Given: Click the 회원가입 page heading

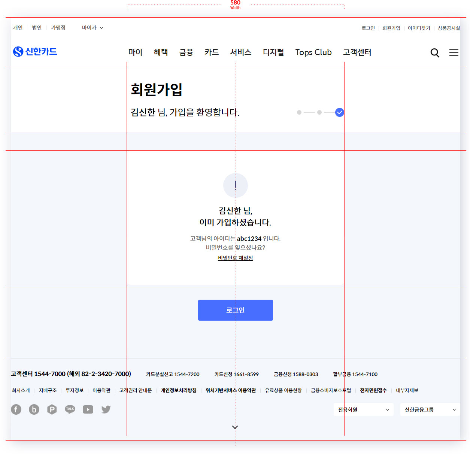Looking at the screenshot, I should (x=157, y=90).
